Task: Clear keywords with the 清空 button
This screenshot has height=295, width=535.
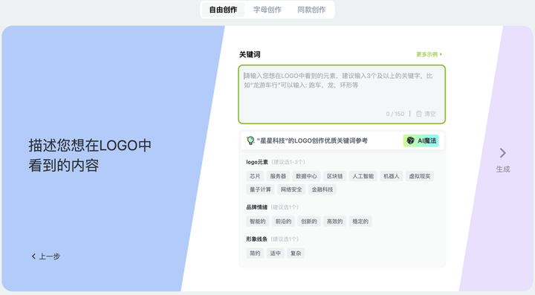Action: pyautogui.click(x=426, y=114)
